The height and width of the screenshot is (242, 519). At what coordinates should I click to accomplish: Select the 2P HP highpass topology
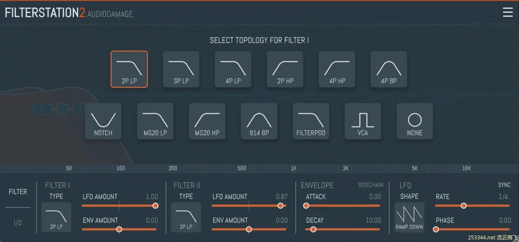tap(285, 69)
